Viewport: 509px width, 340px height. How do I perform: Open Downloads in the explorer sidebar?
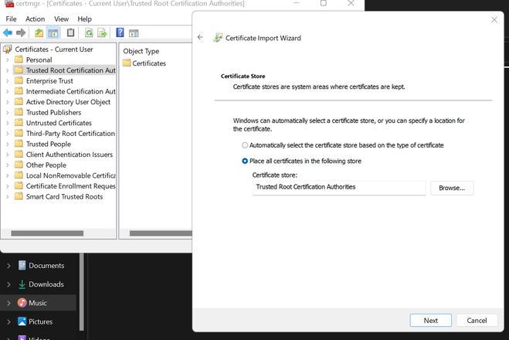[x=46, y=284]
